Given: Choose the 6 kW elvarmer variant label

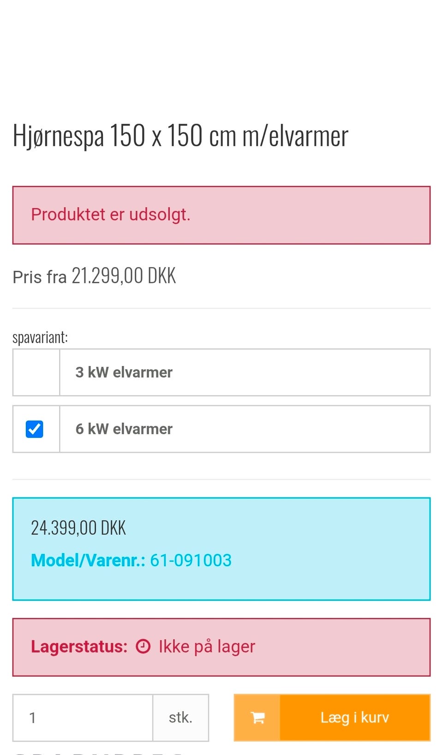Looking at the screenshot, I should [x=124, y=429].
